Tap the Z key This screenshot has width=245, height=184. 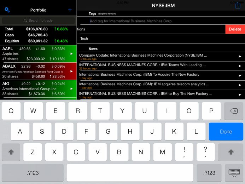click(33, 152)
